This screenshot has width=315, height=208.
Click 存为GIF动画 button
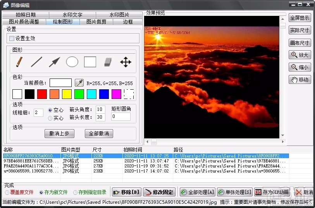(272, 192)
